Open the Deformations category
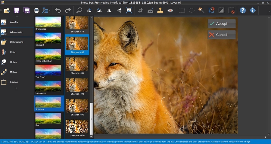Image resolution: width=271 pixels, height=144 pixels. click(17, 42)
